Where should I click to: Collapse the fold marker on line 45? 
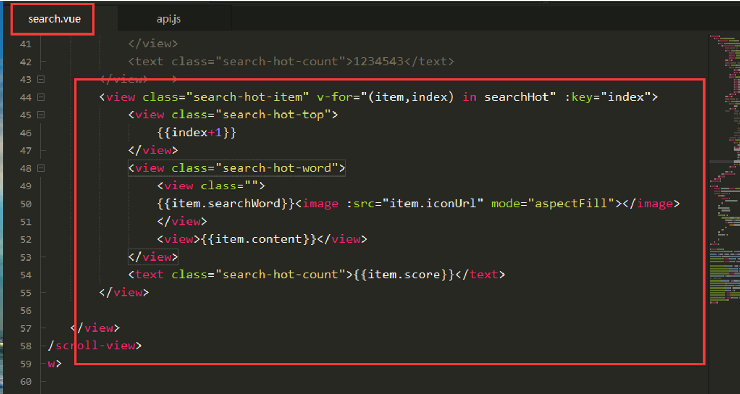click(41, 115)
